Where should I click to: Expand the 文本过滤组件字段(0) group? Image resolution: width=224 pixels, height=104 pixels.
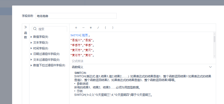[31, 60]
